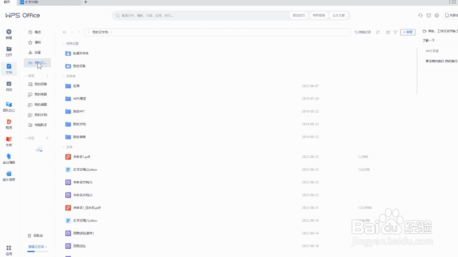
Task: Select 我的云文档 in the navigation list
Action: tap(37, 63)
